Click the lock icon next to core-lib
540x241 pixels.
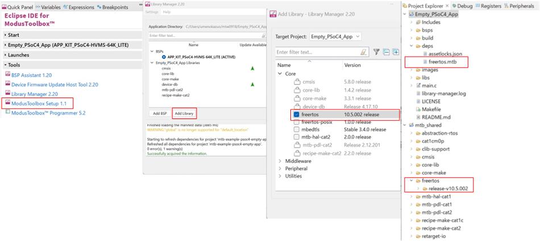(297, 90)
